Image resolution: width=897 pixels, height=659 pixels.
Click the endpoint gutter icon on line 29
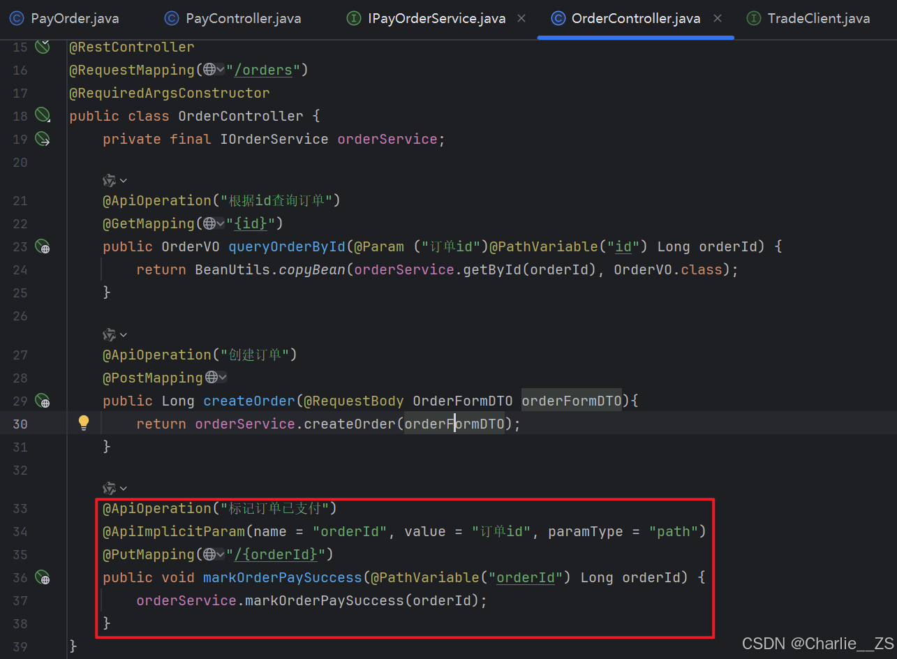pos(43,401)
